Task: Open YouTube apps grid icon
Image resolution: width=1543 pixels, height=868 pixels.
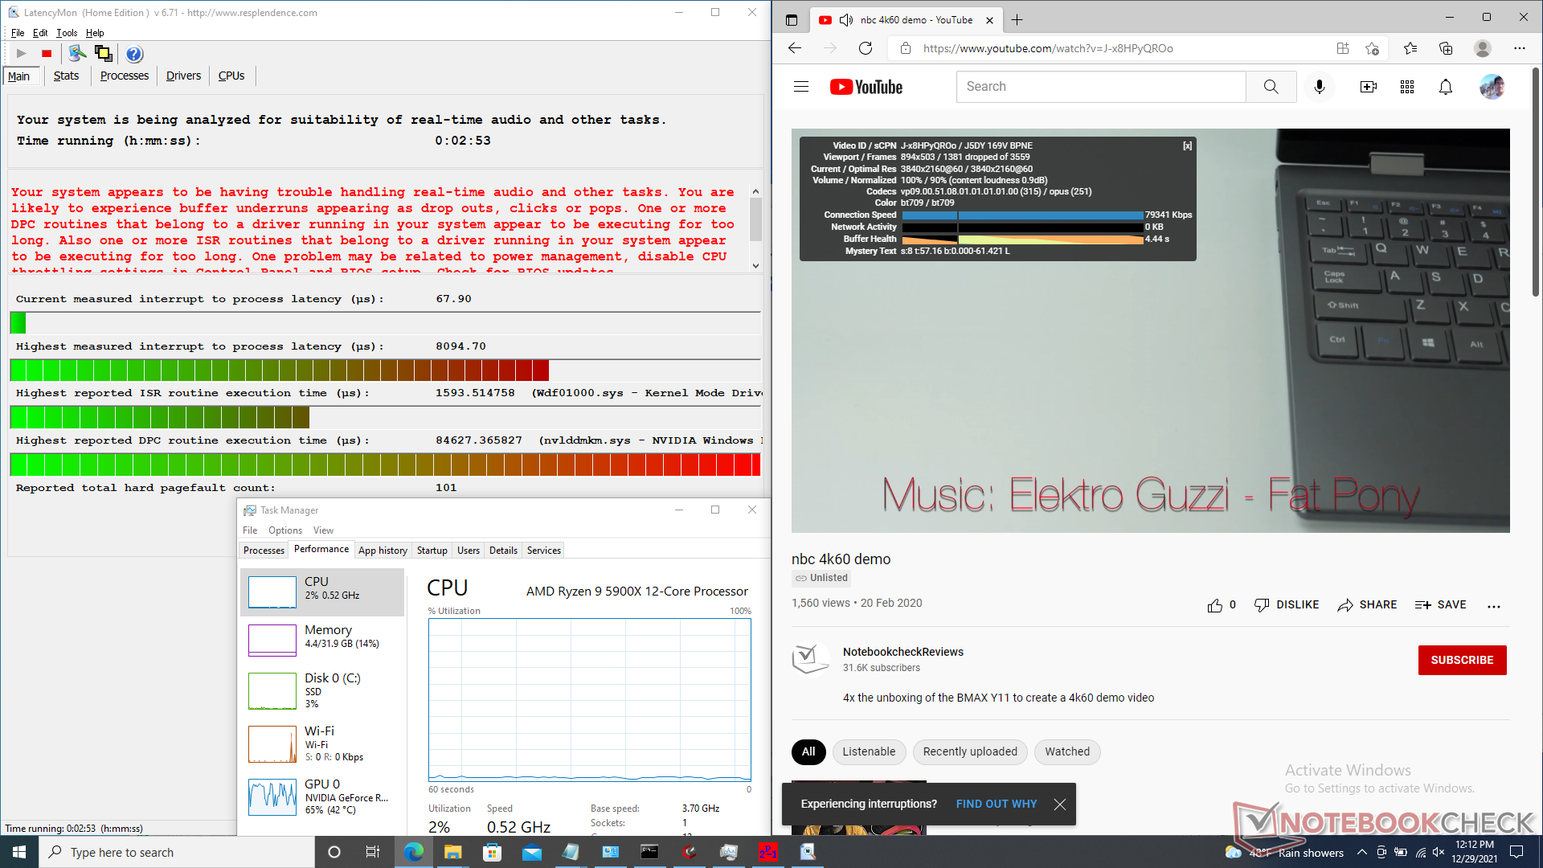Action: coord(1406,87)
